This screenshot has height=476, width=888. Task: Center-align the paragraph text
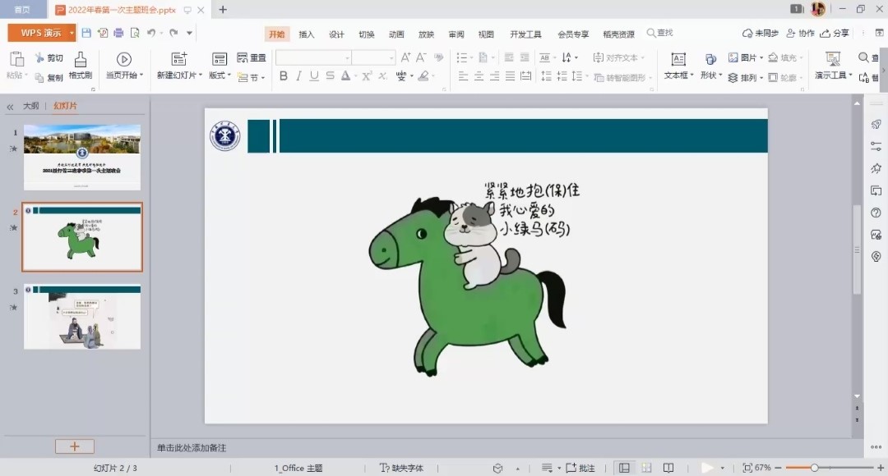(x=479, y=76)
